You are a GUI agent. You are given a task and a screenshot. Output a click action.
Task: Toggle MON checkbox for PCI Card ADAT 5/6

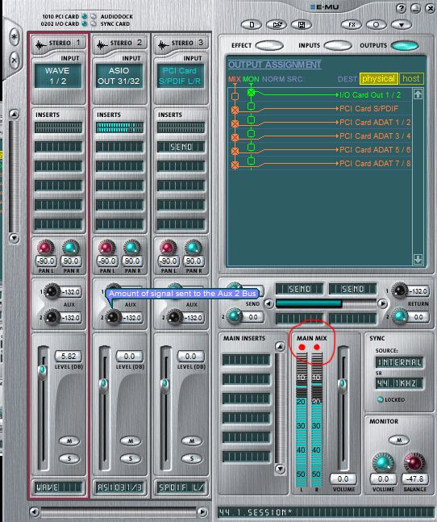click(251, 147)
